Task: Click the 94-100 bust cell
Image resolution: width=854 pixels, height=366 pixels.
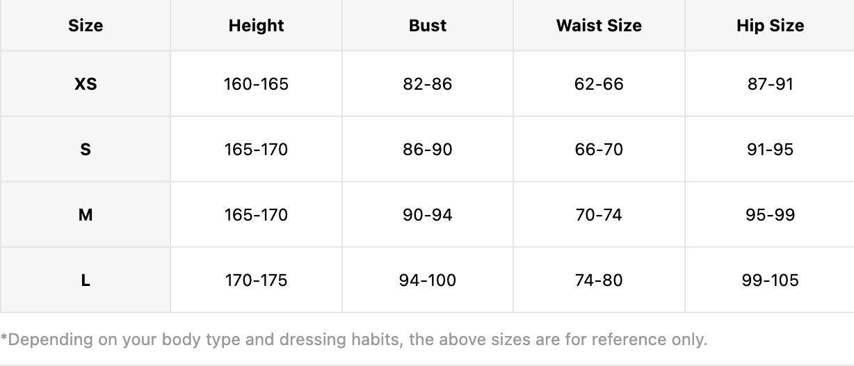Action: [x=428, y=280]
